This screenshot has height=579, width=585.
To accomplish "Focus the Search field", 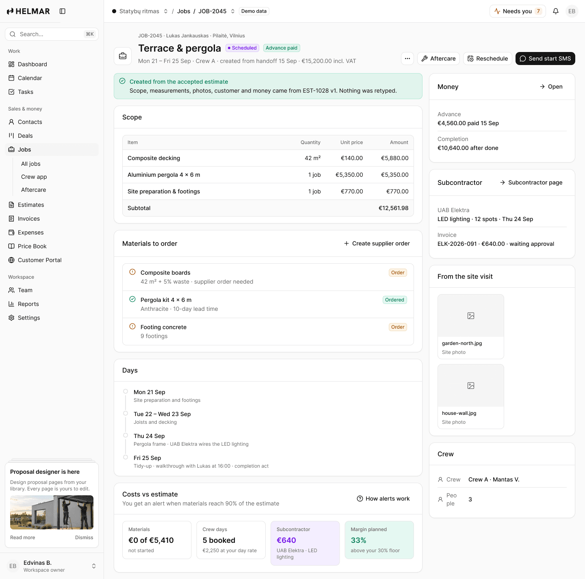I will click(52, 34).
